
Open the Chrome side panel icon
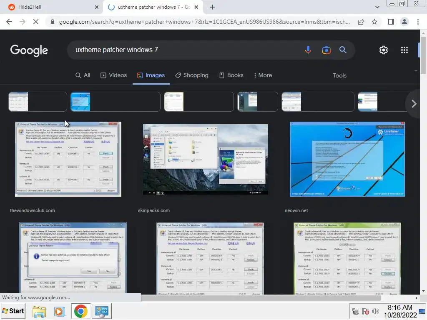click(391, 22)
